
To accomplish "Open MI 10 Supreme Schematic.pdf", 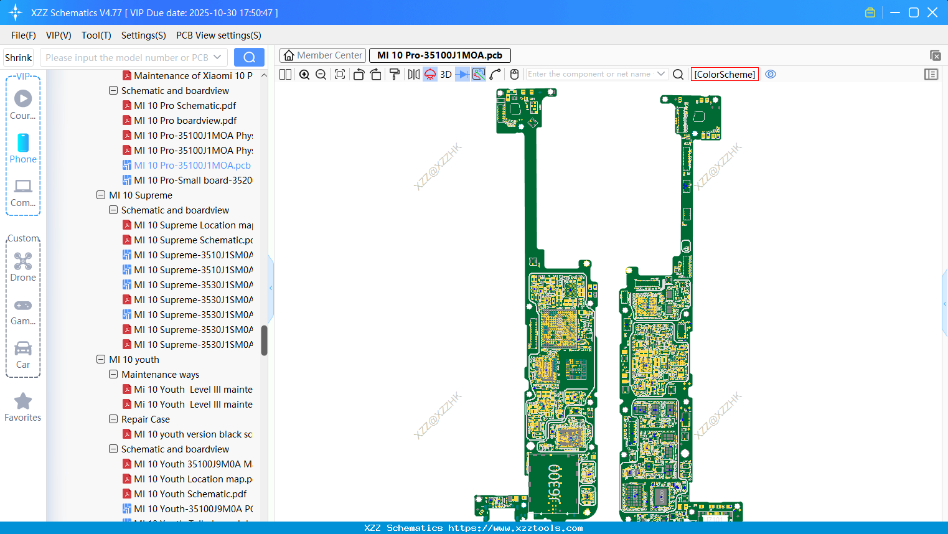I will coord(194,240).
